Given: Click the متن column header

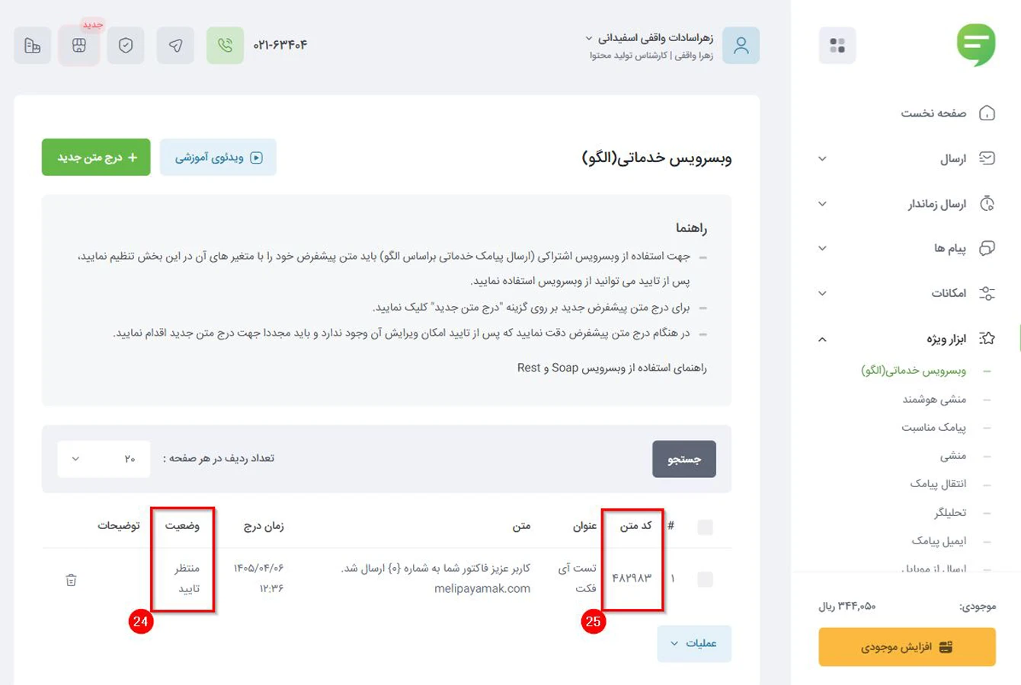Looking at the screenshot, I should pyautogui.click(x=521, y=525).
